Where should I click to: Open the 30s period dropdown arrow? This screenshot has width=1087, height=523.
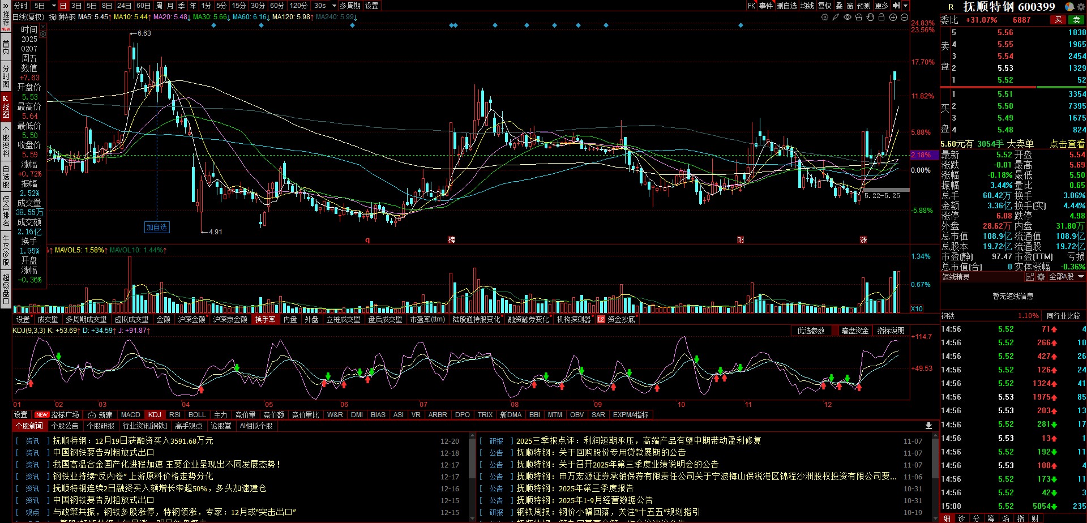click(334, 6)
